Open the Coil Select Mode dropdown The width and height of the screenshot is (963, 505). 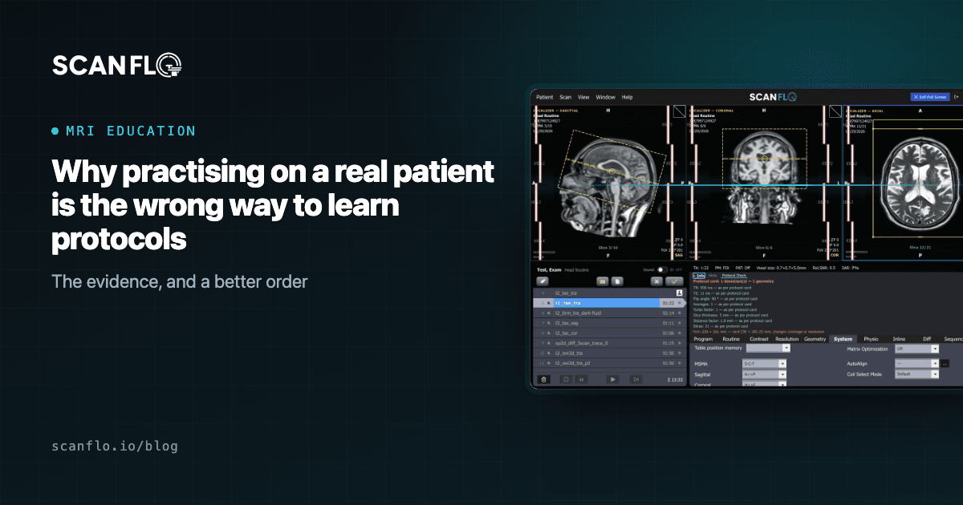[916, 374]
